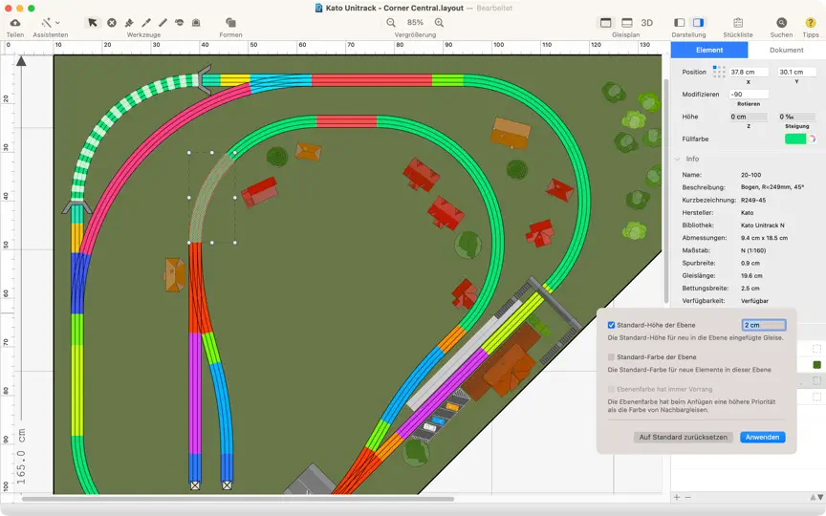Image resolution: width=826 pixels, height=516 pixels.
Task: Open the Stückliste parts list
Action: click(x=738, y=23)
